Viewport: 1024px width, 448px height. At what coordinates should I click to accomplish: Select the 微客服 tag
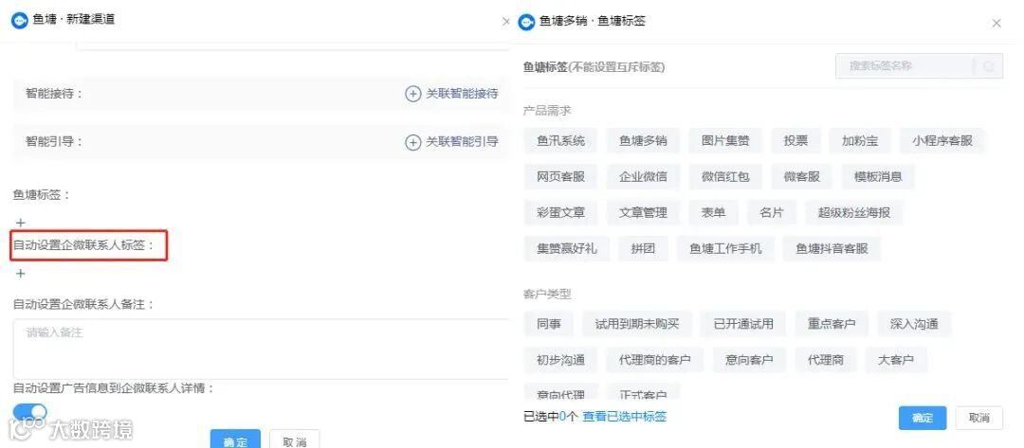[x=802, y=177]
